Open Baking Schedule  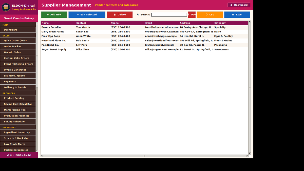tap(18, 122)
